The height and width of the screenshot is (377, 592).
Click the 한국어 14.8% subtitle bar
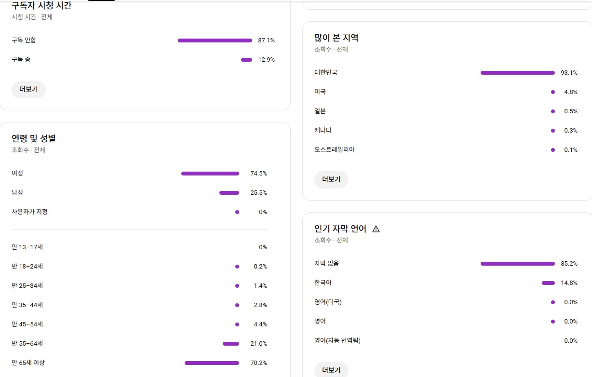pyautogui.click(x=548, y=283)
